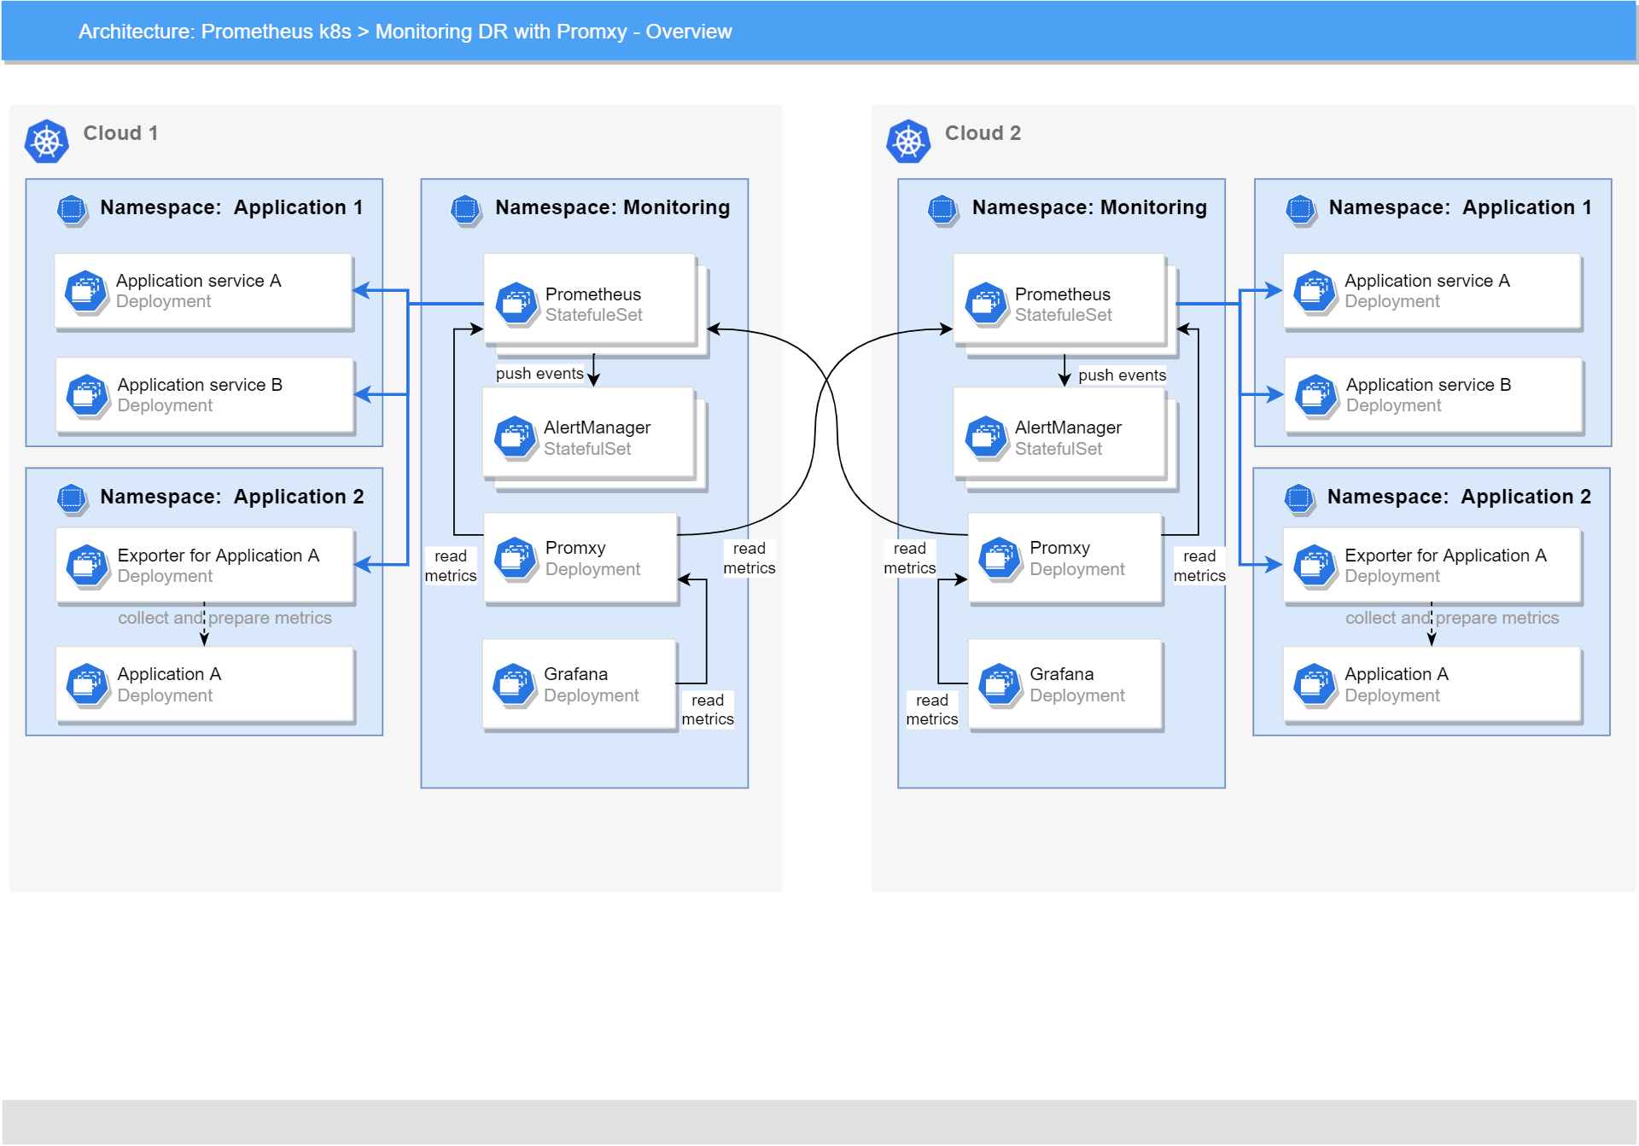Select Cloud 1 'Application service A' text
The width and height of the screenshot is (1639, 1146).
pyautogui.click(x=198, y=281)
